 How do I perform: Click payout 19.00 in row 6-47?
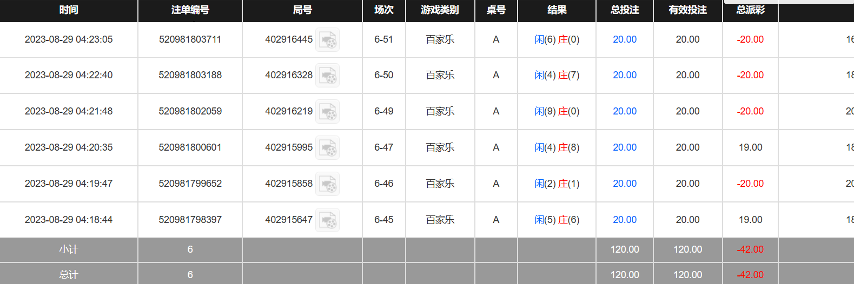(750, 147)
